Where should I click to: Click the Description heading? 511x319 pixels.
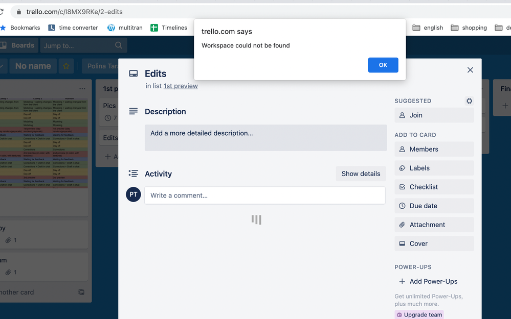click(x=165, y=112)
